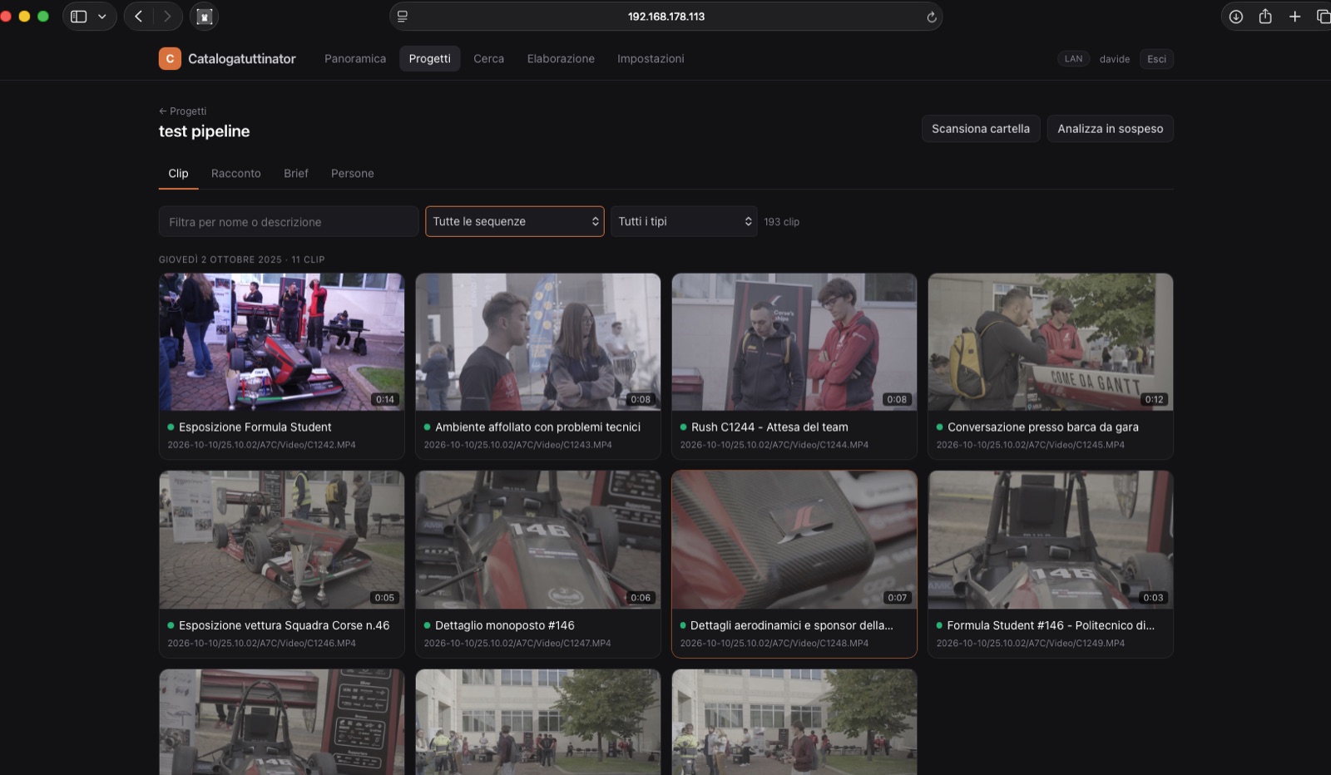Click the orange Catalogatuttinator logo icon
1331x775 pixels.
[170, 58]
